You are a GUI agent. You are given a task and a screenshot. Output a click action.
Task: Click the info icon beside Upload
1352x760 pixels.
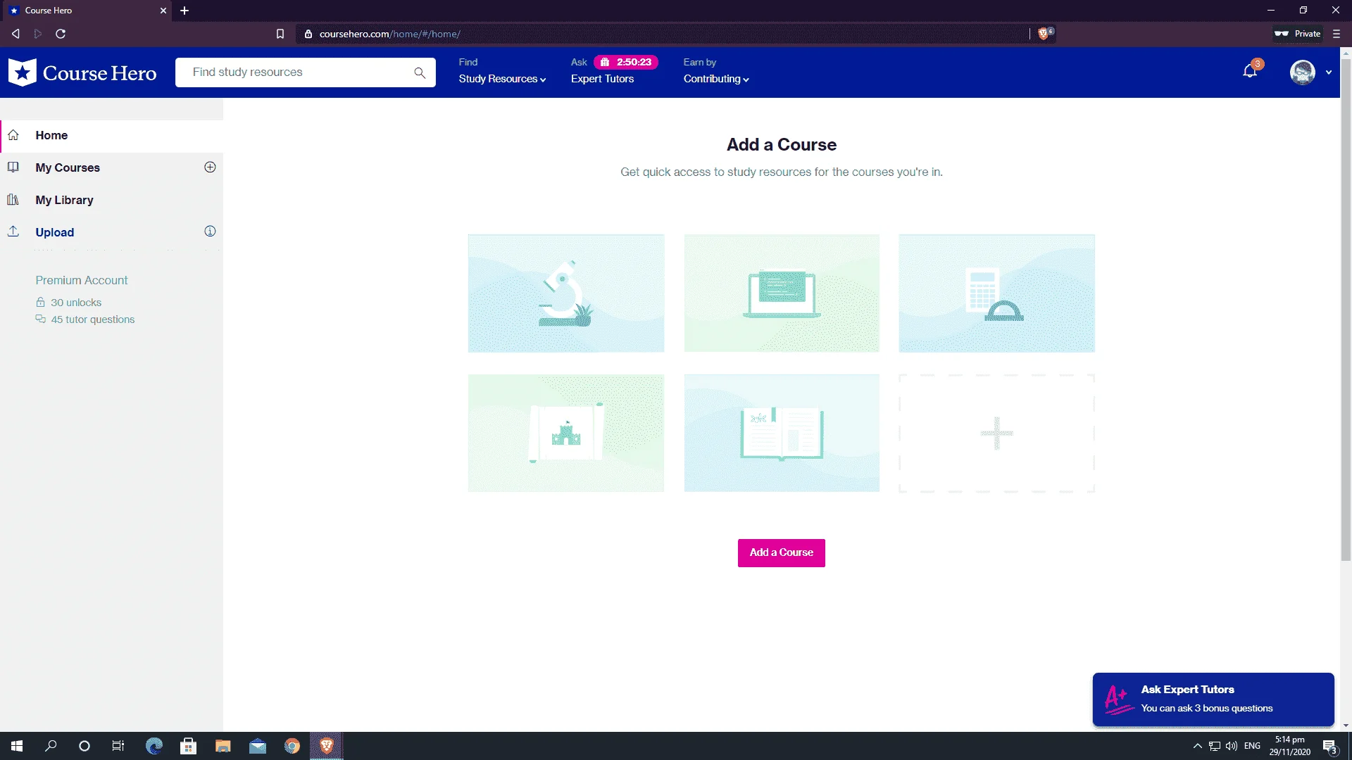210,232
